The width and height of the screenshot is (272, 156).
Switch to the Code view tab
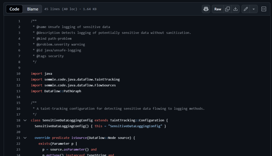click(x=14, y=9)
